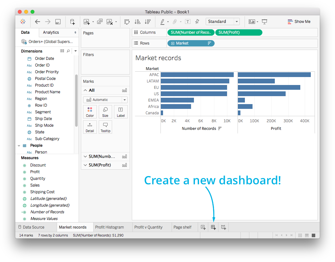Image resolution: width=335 pixels, height=262 pixels.
Task: Switch to the Analytics pane tab
Action: click(51, 32)
